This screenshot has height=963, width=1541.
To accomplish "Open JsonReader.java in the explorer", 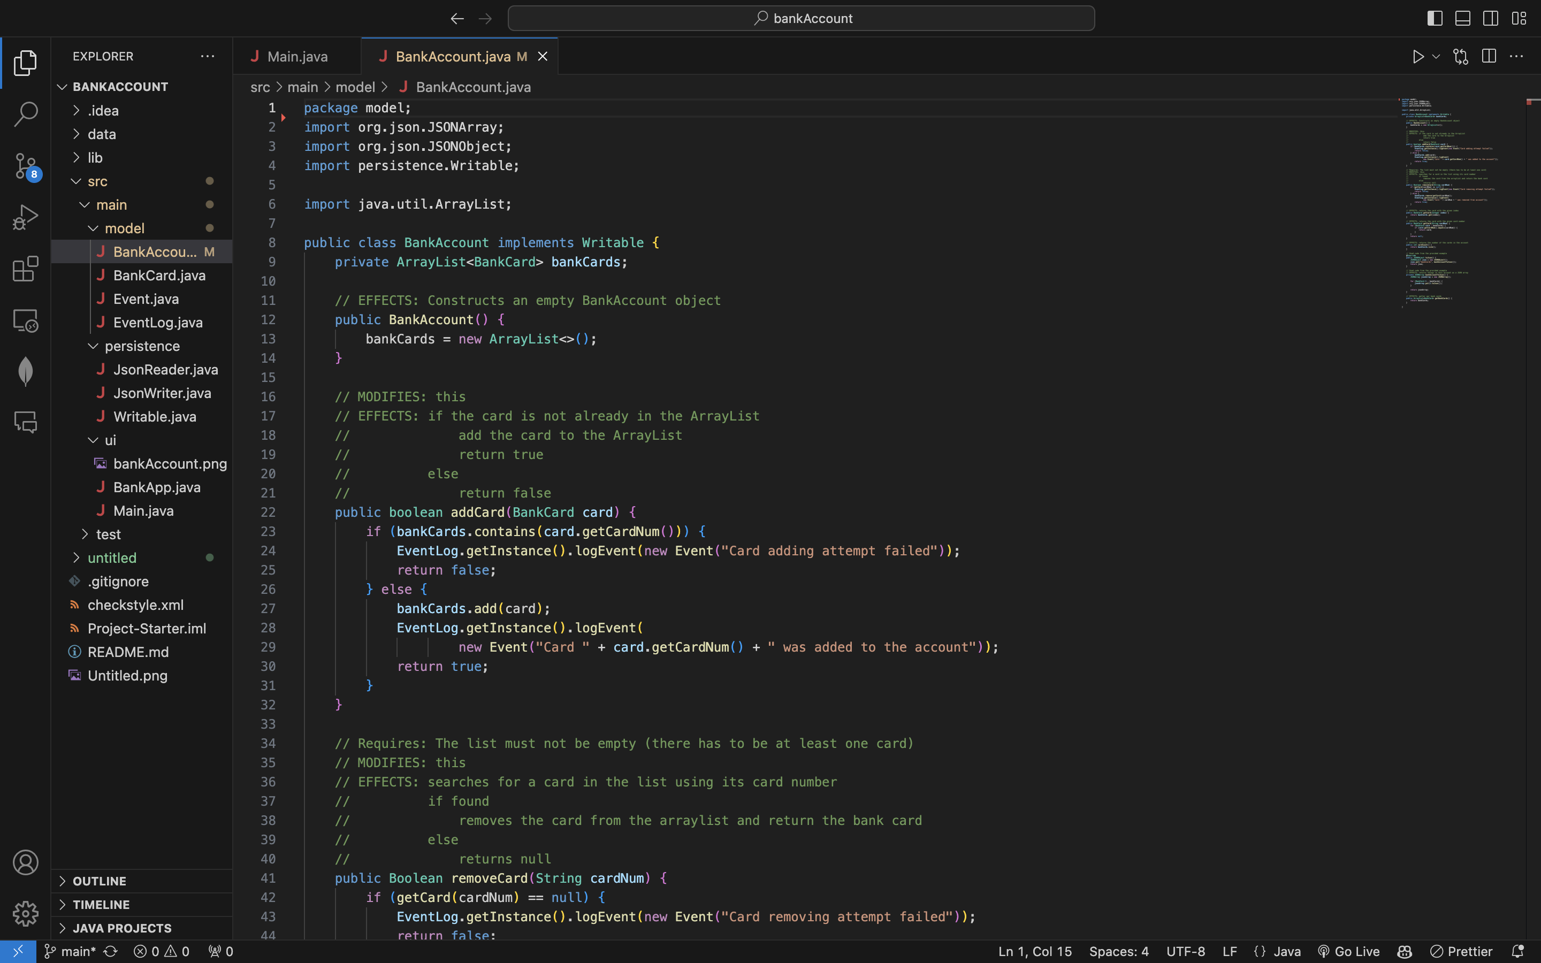I will [141, 369].
